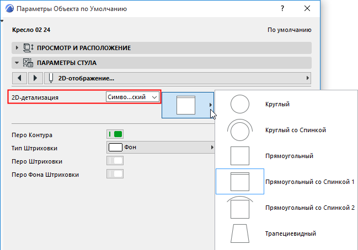Viewport: 358px width, 250px height.
Task: Select the Прямоугольный menu label
Action: [289, 156]
